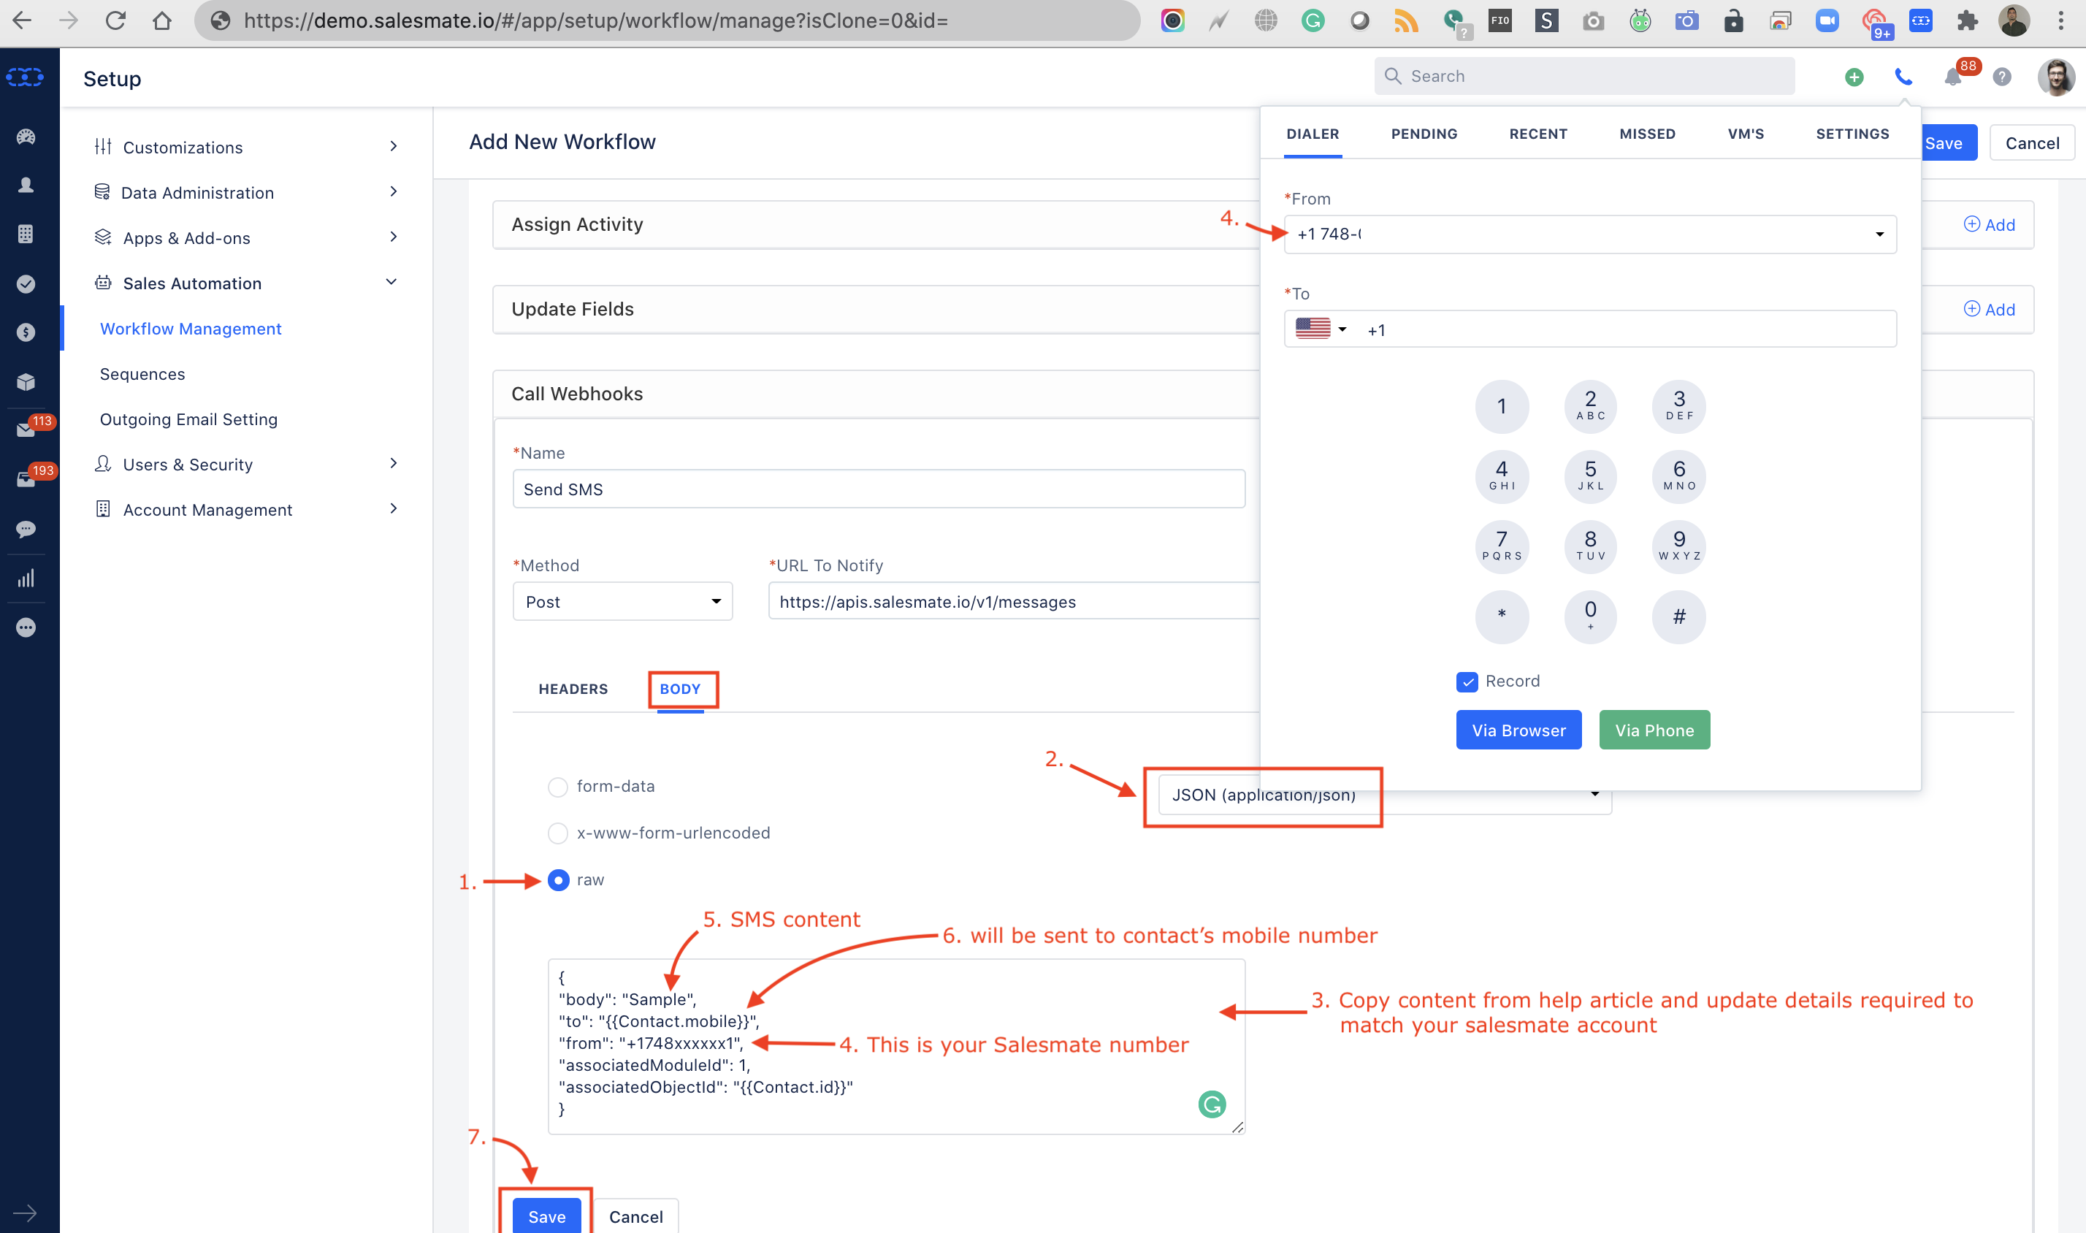Switch to the HEADERS tab
The width and height of the screenshot is (2086, 1233).
pyautogui.click(x=573, y=689)
